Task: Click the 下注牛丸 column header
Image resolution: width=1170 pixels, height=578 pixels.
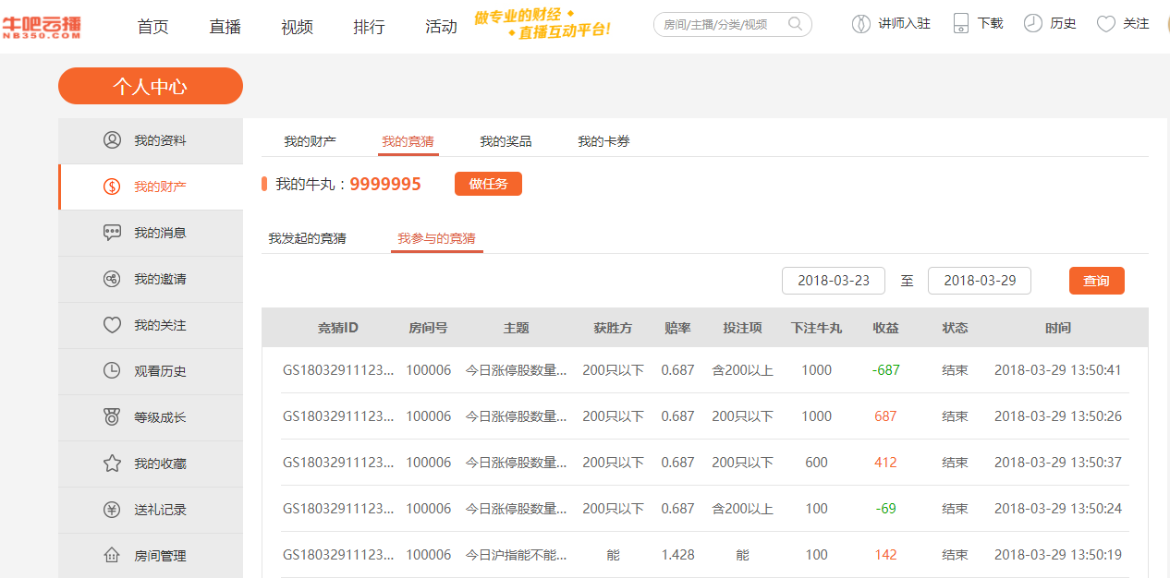Action: 816,328
